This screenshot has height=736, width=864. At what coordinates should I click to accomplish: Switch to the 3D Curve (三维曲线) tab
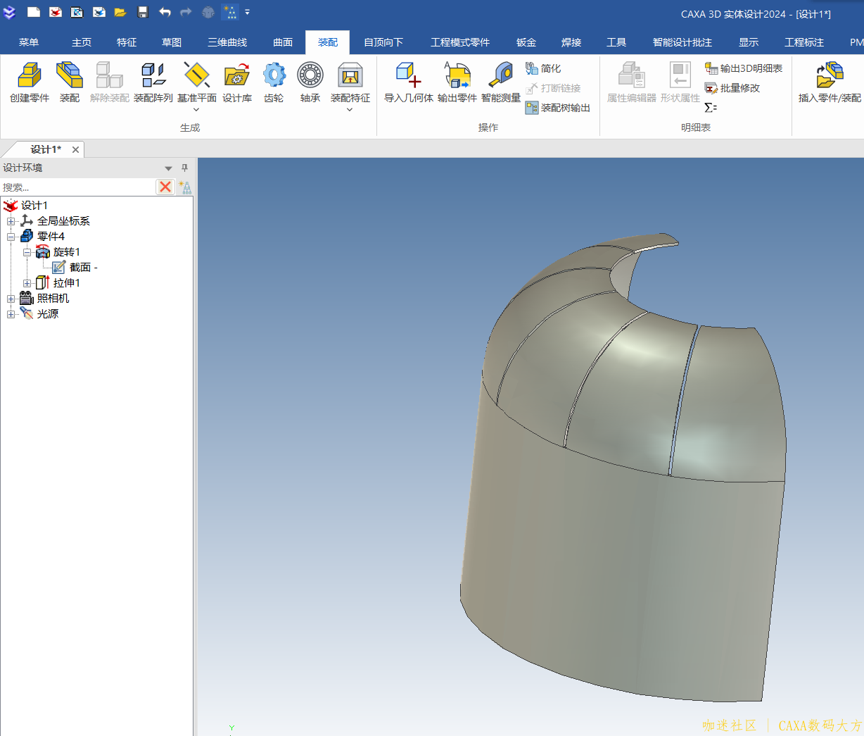coord(227,42)
